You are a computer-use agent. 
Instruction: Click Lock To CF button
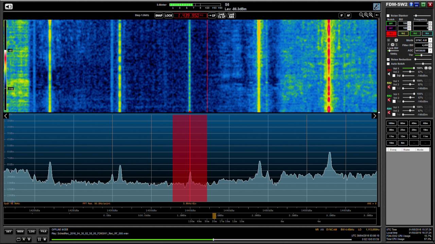[222, 16]
